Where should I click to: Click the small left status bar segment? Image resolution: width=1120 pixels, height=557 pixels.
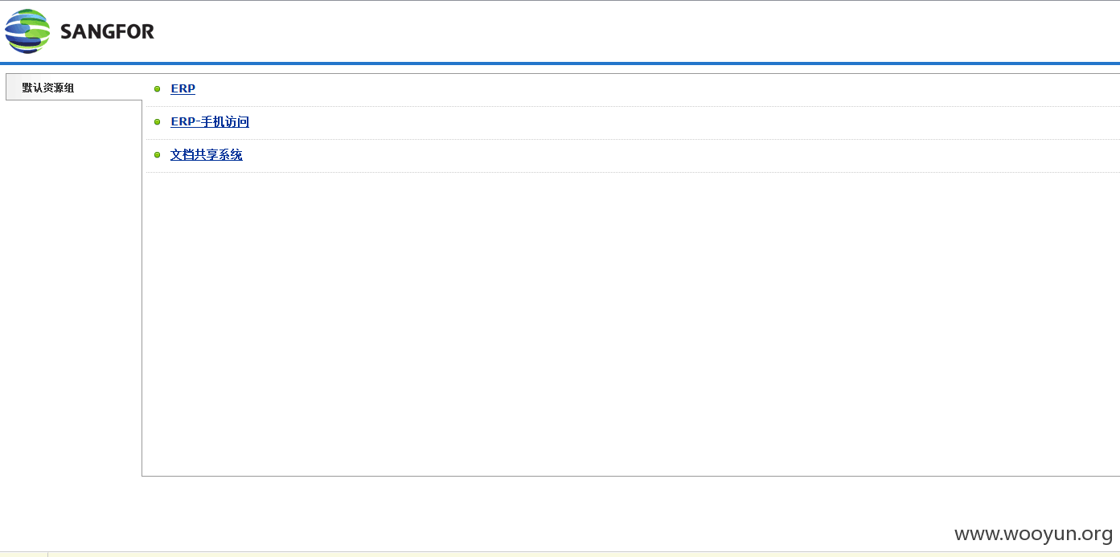23,555
